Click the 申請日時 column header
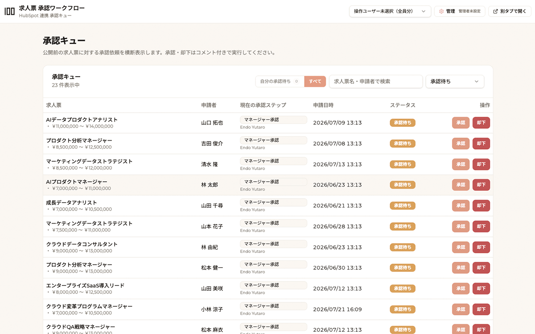The image size is (535, 334). (323, 106)
